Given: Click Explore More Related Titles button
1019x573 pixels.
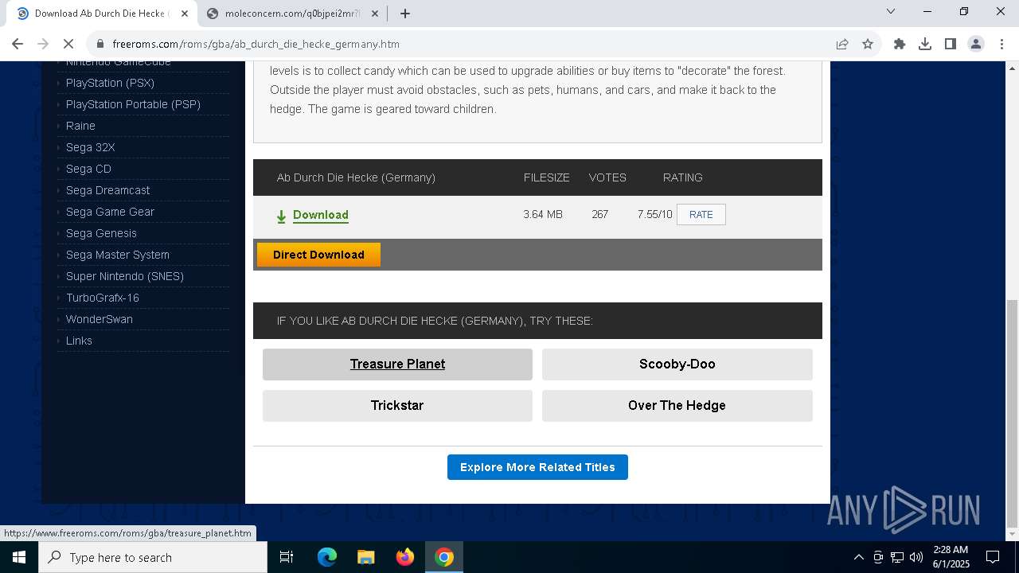Looking at the screenshot, I should click(x=537, y=467).
